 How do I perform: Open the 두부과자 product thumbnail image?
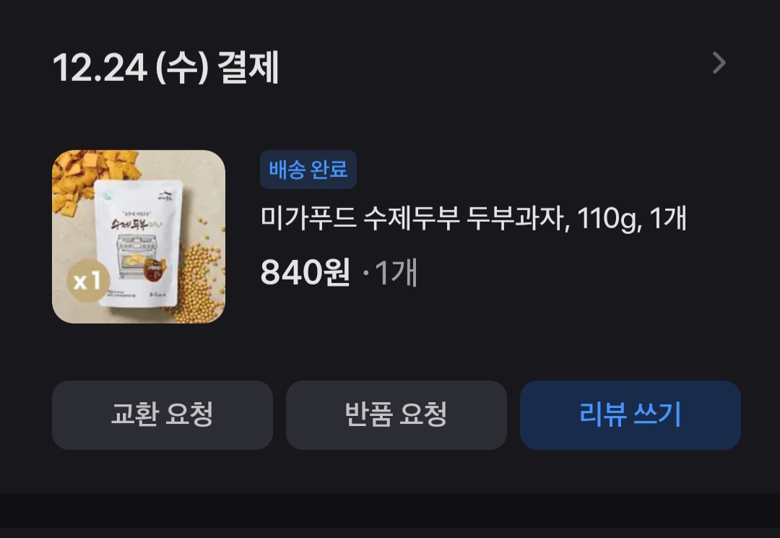pyautogui.click(x=139, y=237)
